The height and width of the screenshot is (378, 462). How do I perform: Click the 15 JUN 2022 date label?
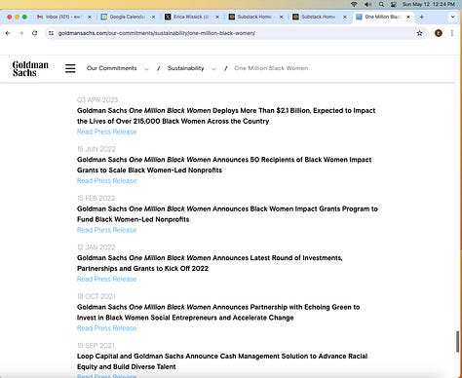96,149
